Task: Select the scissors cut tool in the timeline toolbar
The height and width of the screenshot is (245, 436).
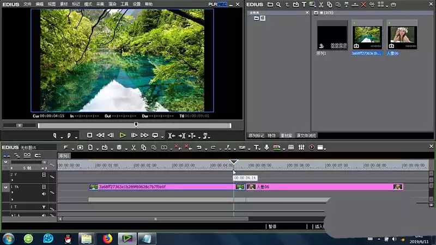Action: (134, 148)
